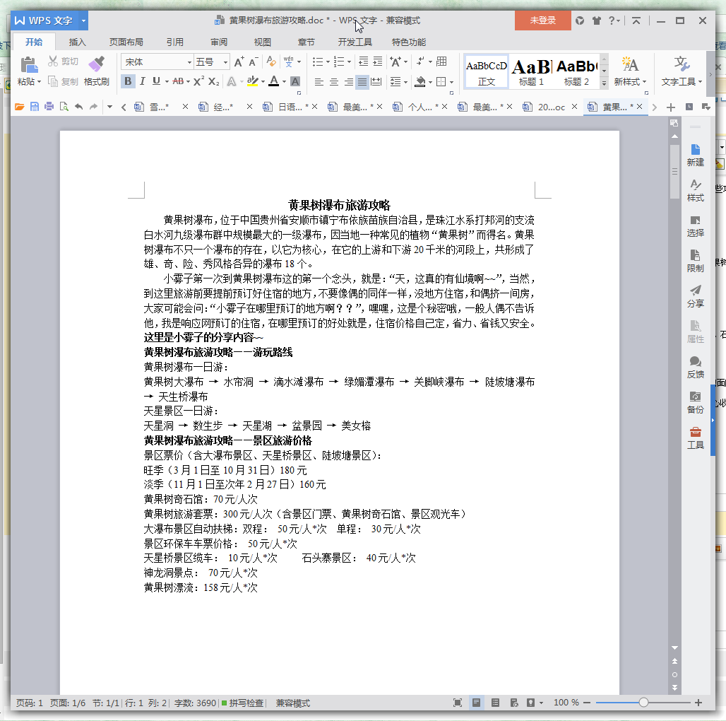The height and width of the screenshot is (721, 726).
Task: Click the 文字工具 button
Action: (x=681, y=71)
